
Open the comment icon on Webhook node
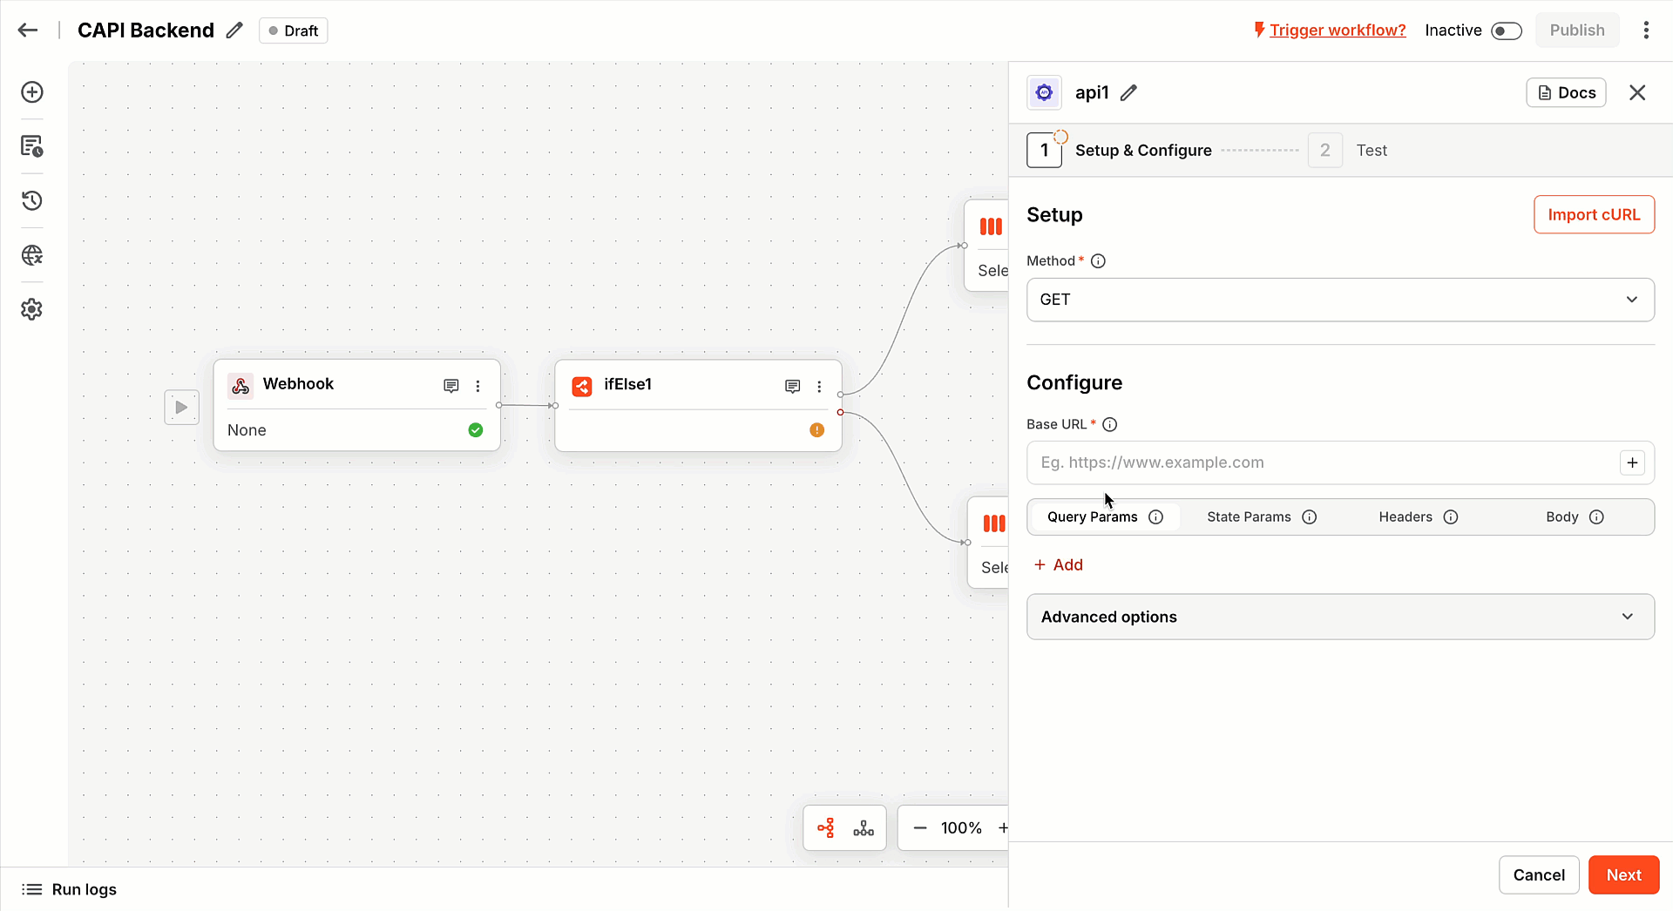pyautogui.click(x=450, y=386)
